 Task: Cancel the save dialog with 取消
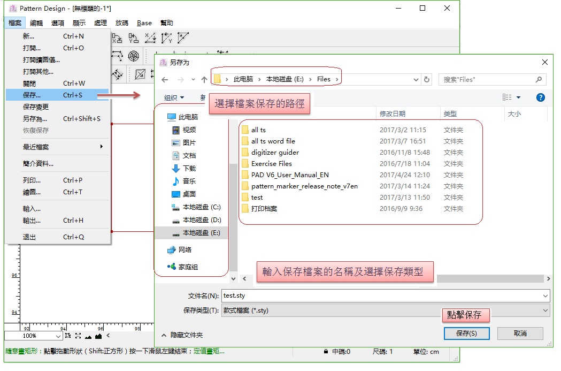(520, 334)
